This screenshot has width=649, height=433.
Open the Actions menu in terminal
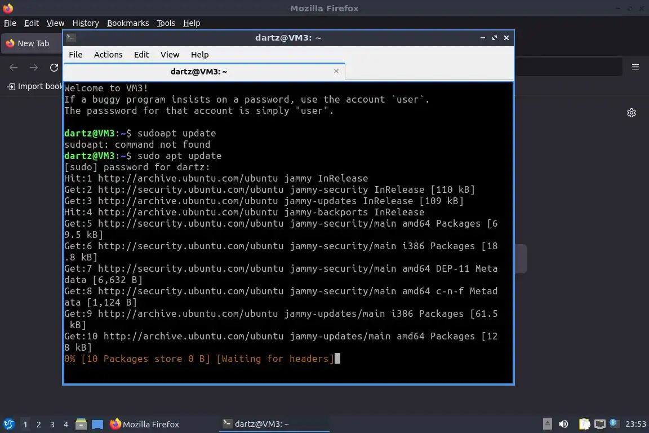pos(108,55)
